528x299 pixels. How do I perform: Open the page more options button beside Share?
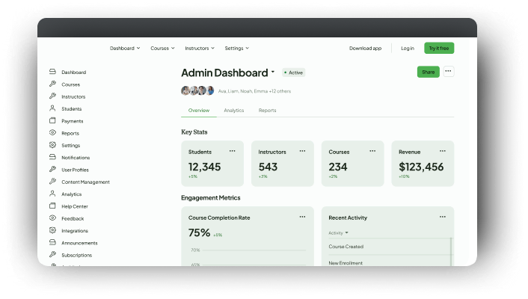(448, 71)
